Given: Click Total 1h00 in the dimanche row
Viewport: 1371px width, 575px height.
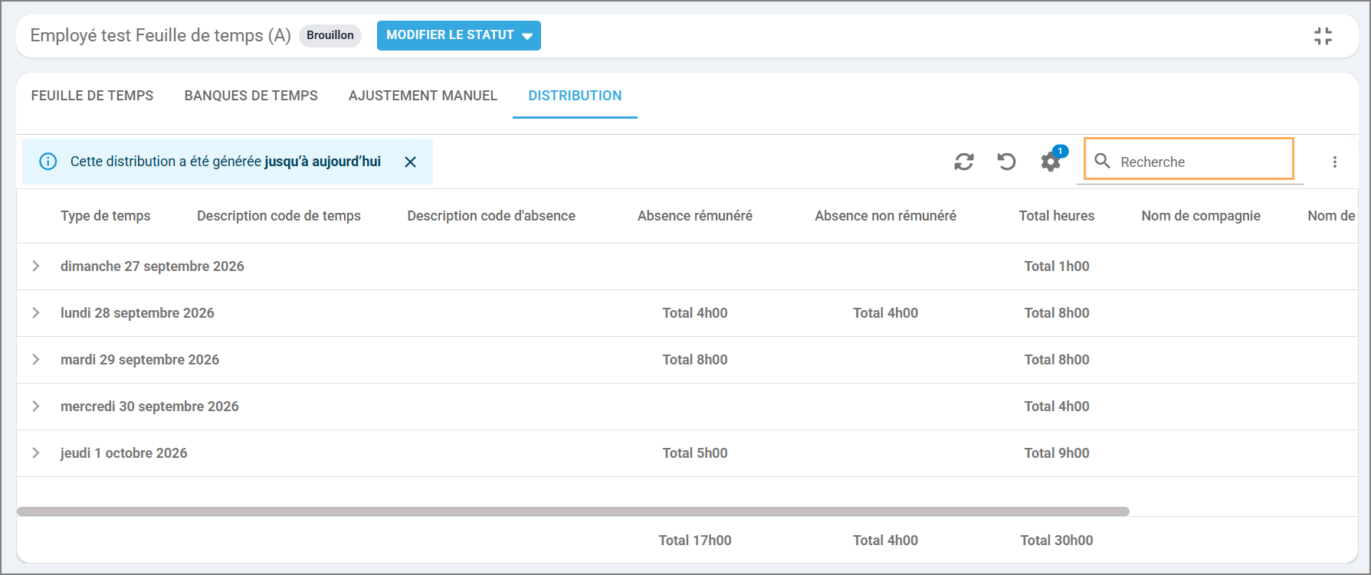Looking at the screenshot, I should point(1057,266).
